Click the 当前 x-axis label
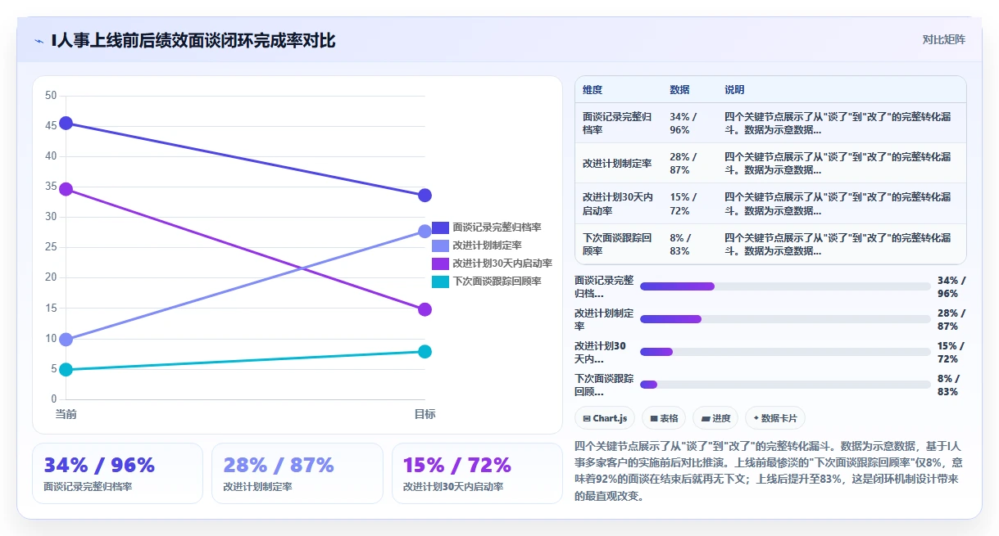Screen dimensions: 999x536 pyautogui.click(x=66, y=414)
